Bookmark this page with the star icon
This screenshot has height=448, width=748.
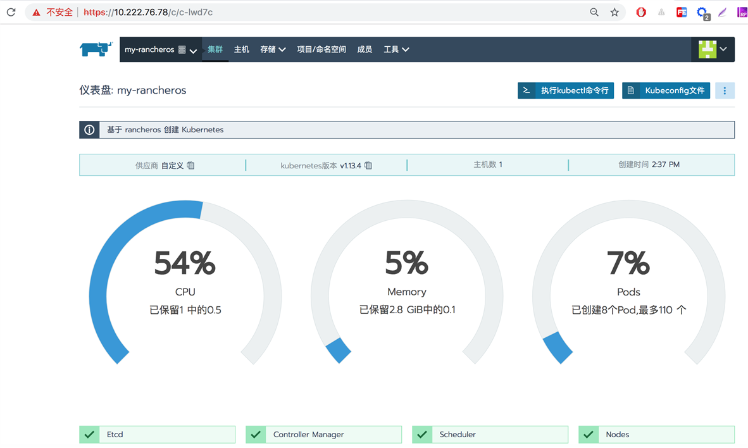coord(614,12)
